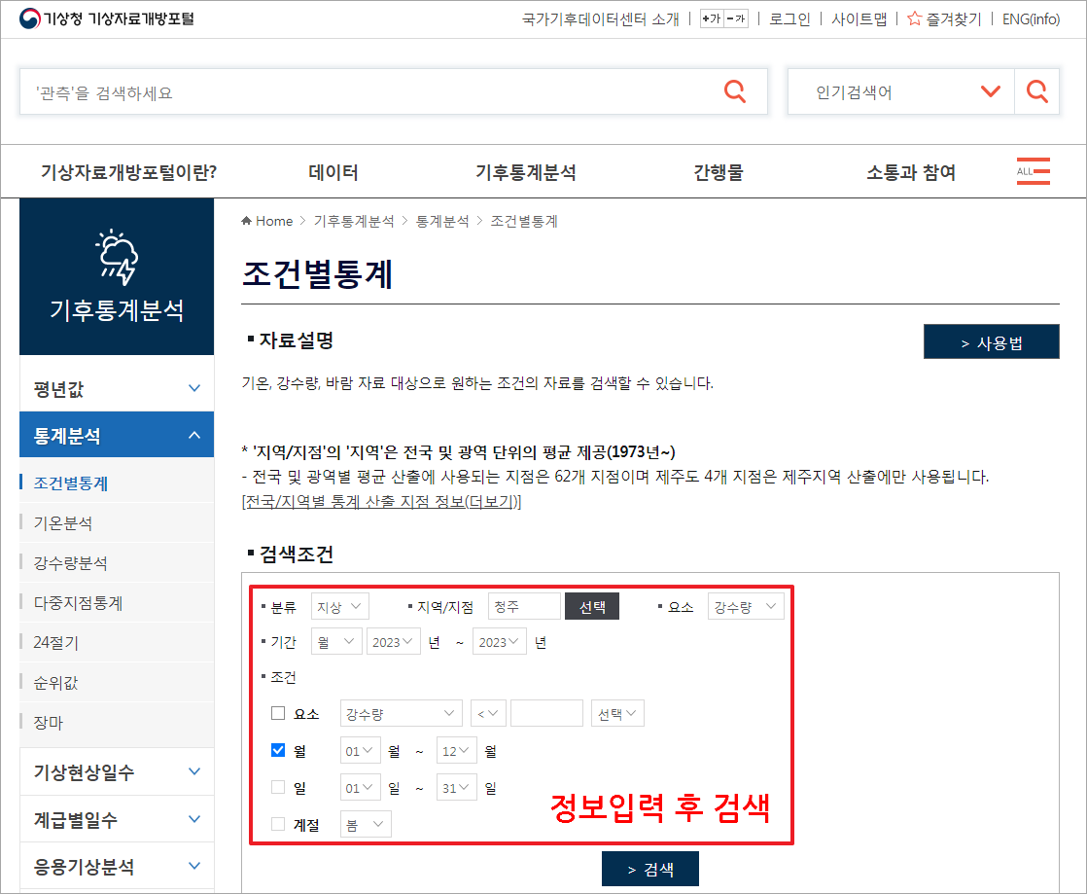Viewport: 1087px width, 894px height.
Task: Click the 인기검색어 search magnifier icon
Action: tap(1036, 90)
